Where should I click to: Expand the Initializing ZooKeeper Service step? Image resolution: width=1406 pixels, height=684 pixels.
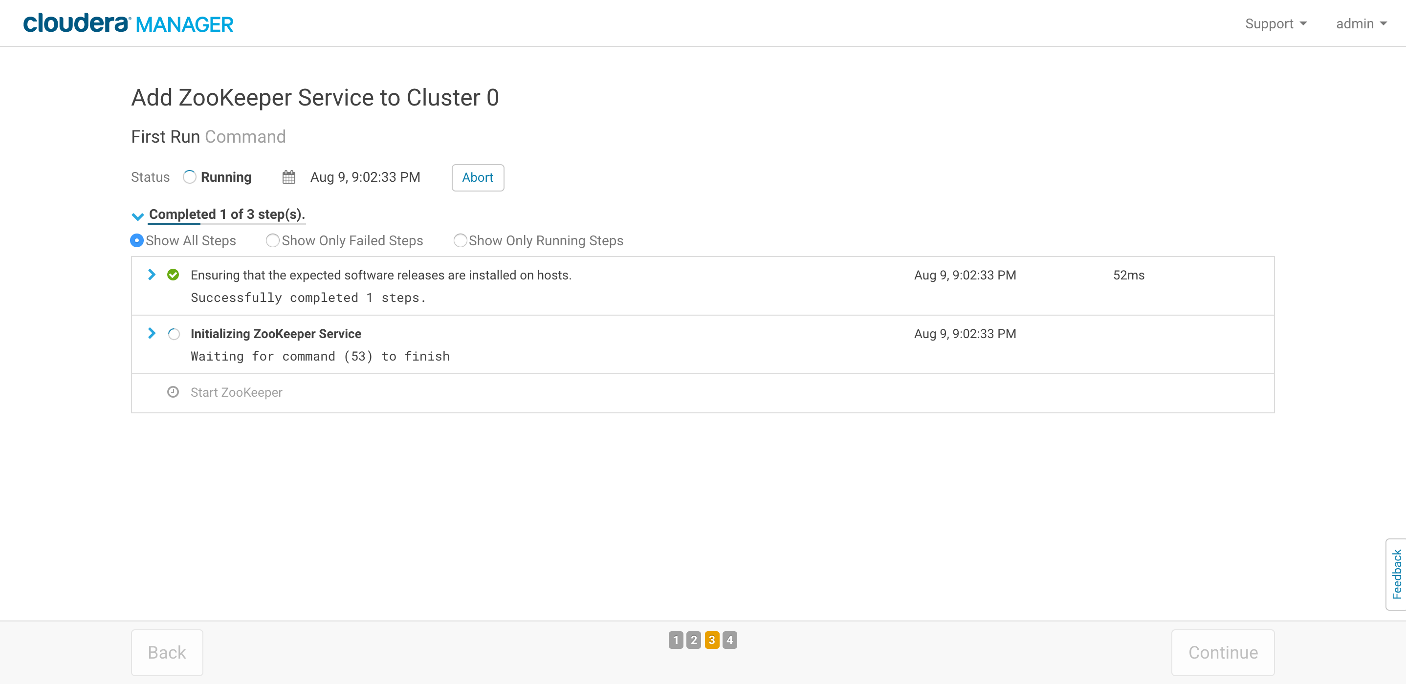[152, 333]
